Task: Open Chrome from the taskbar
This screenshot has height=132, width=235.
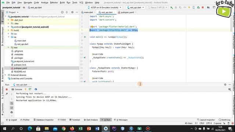Action: (x=64, y=129)
